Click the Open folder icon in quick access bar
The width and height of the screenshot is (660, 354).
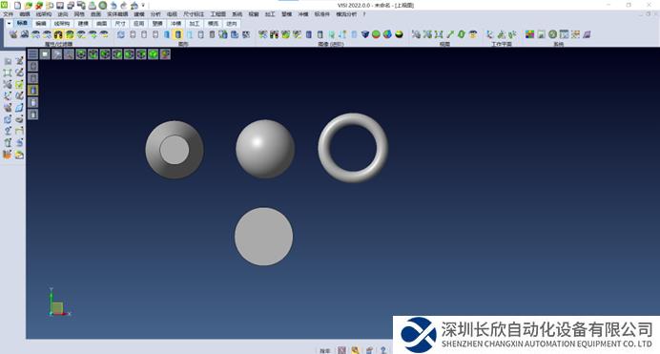[29, 6]
